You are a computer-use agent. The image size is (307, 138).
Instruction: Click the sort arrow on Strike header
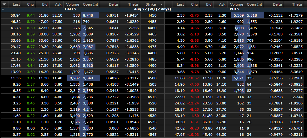[161, 5]
